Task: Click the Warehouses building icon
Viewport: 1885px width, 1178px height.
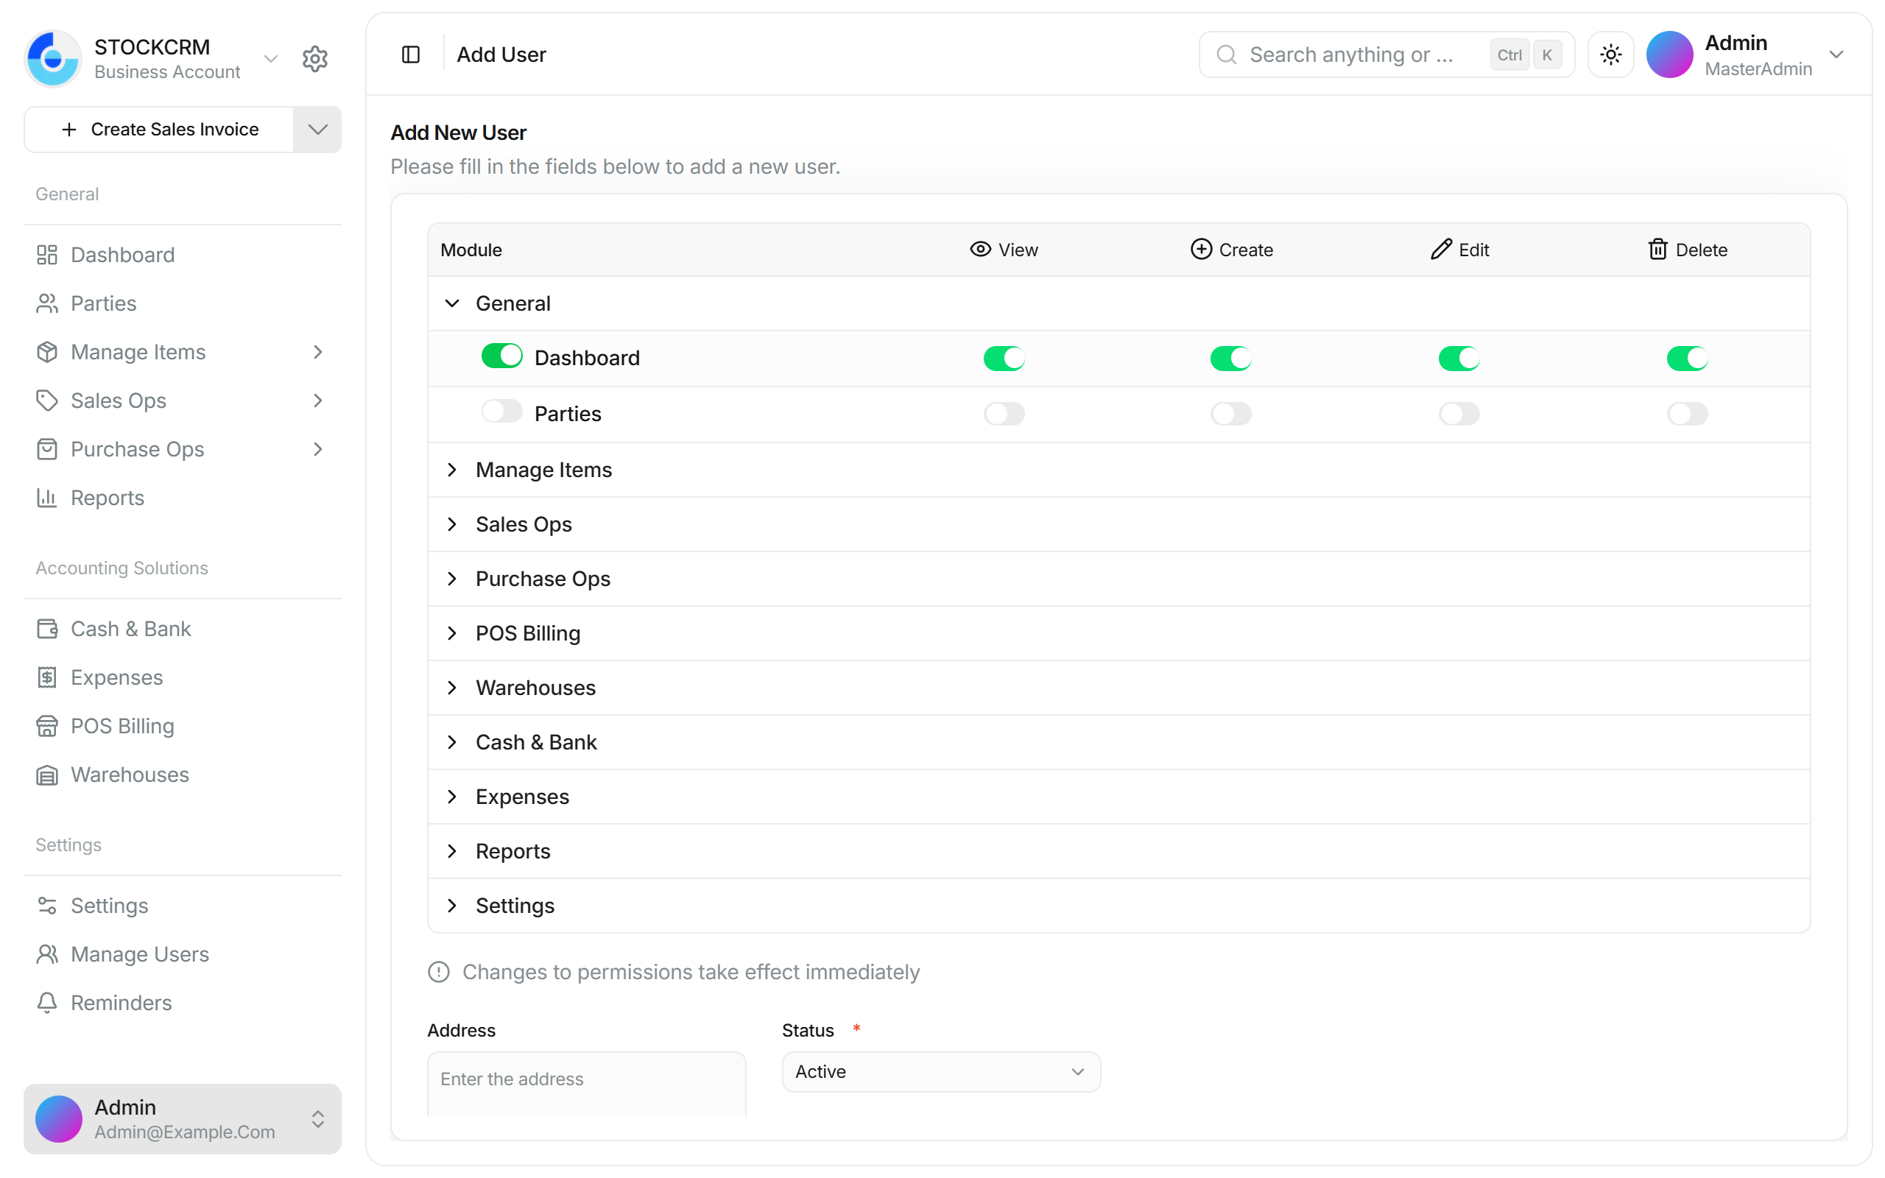Action: [x=46, y=775]
